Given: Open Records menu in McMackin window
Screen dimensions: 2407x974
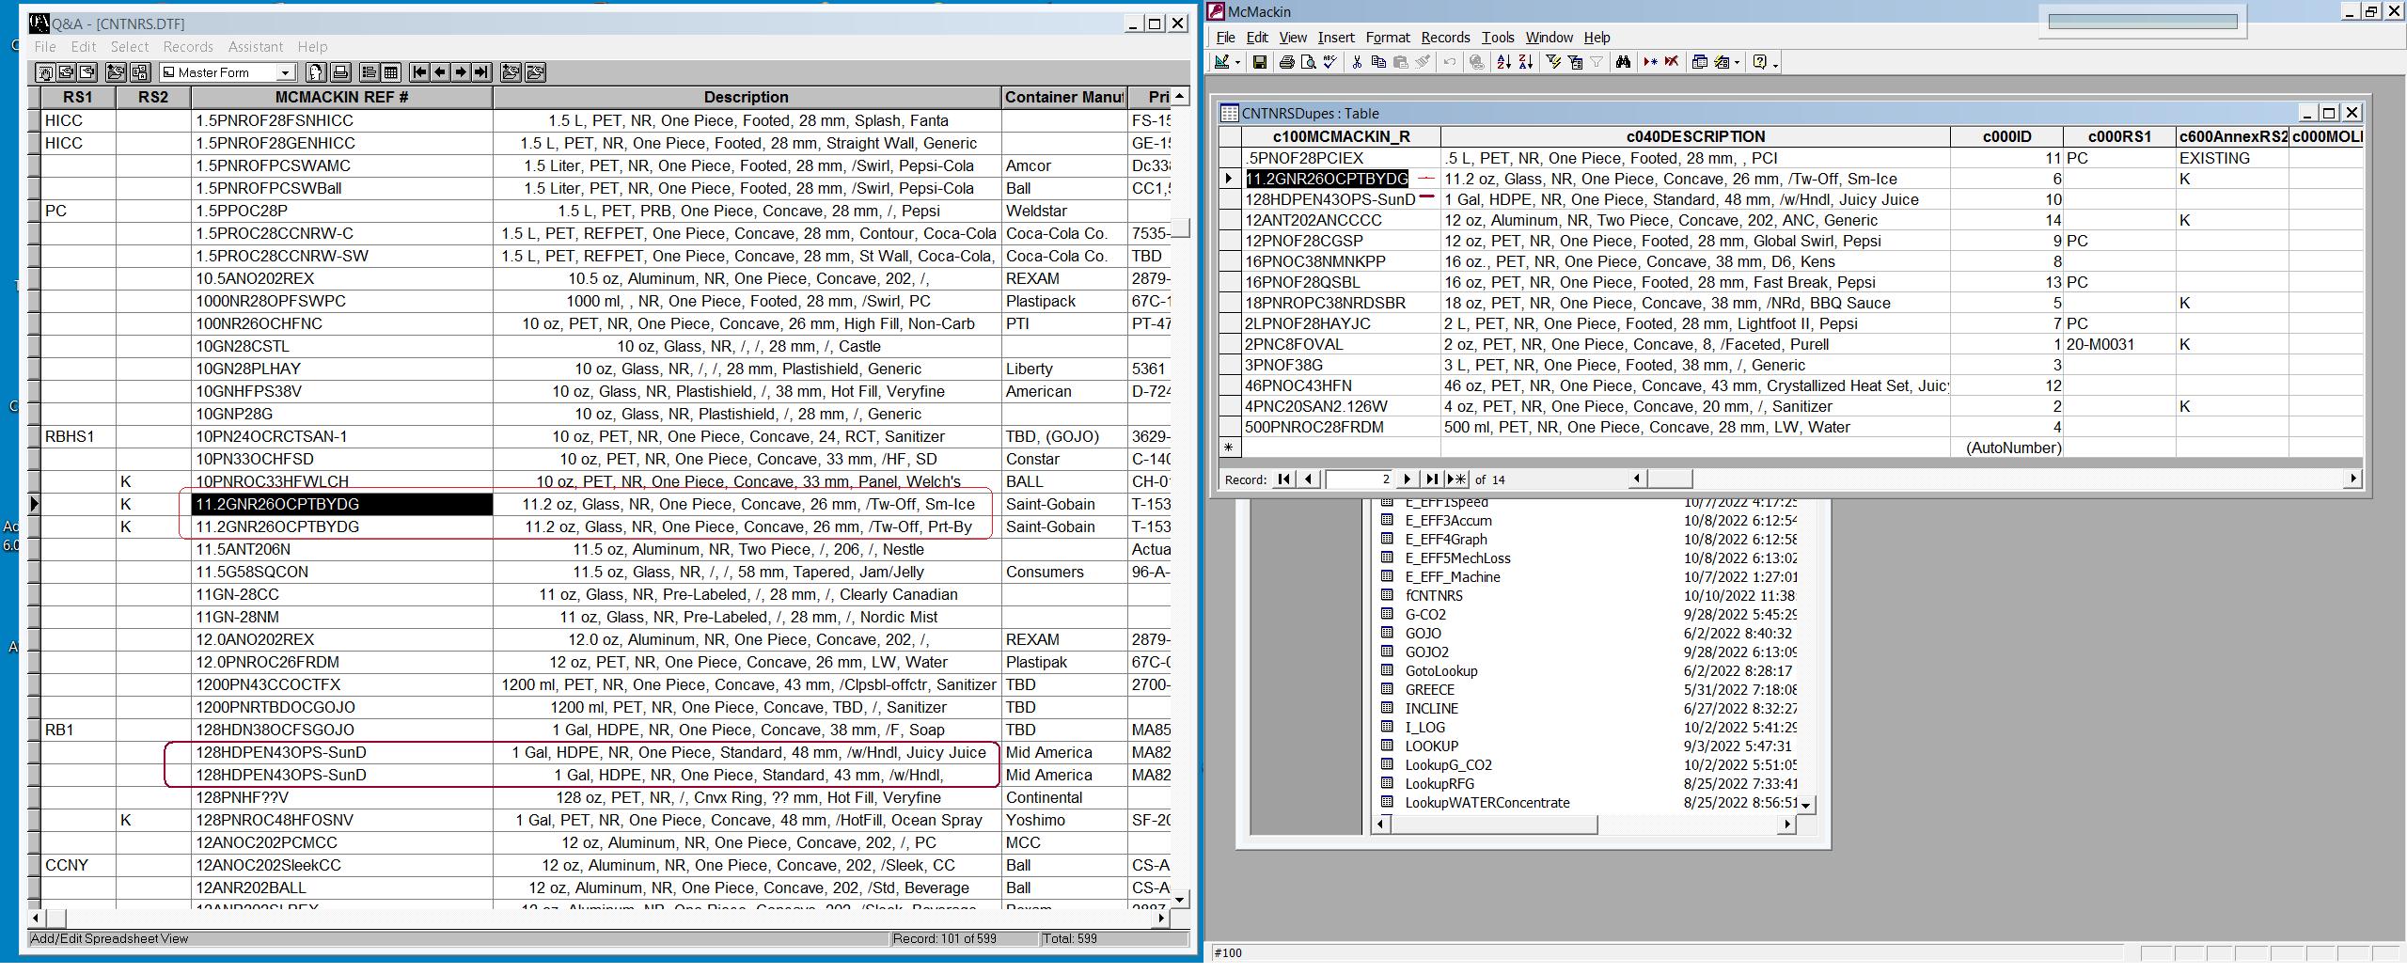Looking at the screenshot, I should pos(1445,38).
